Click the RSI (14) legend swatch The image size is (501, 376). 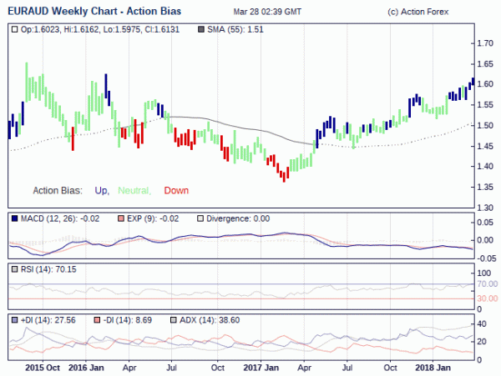(x=14, y=269)
